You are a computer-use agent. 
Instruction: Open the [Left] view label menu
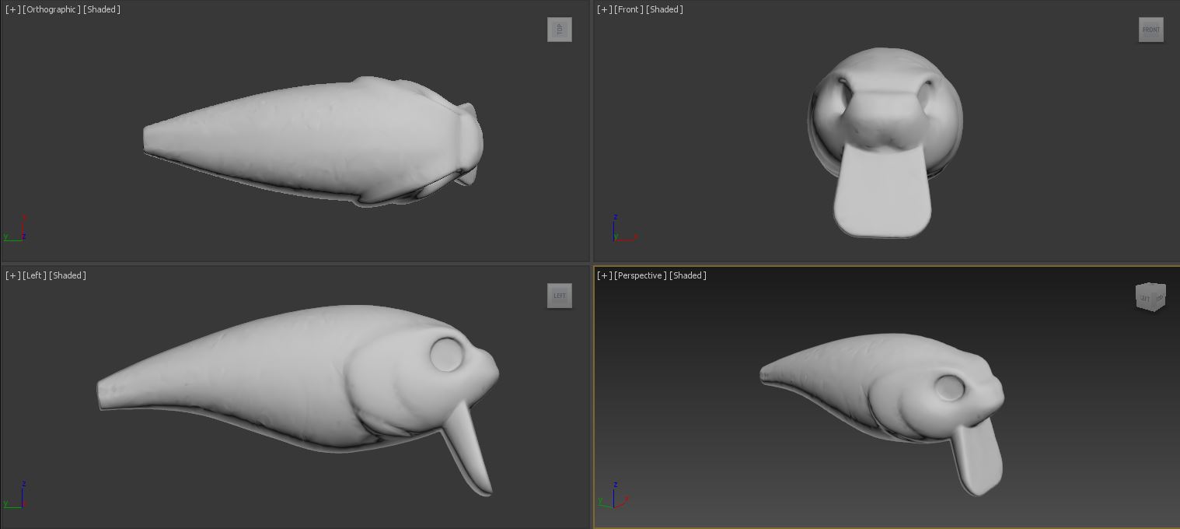pyautogui.click(x=34, y=275)
